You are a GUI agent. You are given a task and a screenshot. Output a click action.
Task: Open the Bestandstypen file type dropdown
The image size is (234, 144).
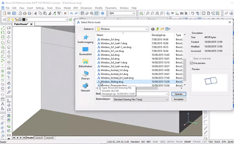click(167, 99)
